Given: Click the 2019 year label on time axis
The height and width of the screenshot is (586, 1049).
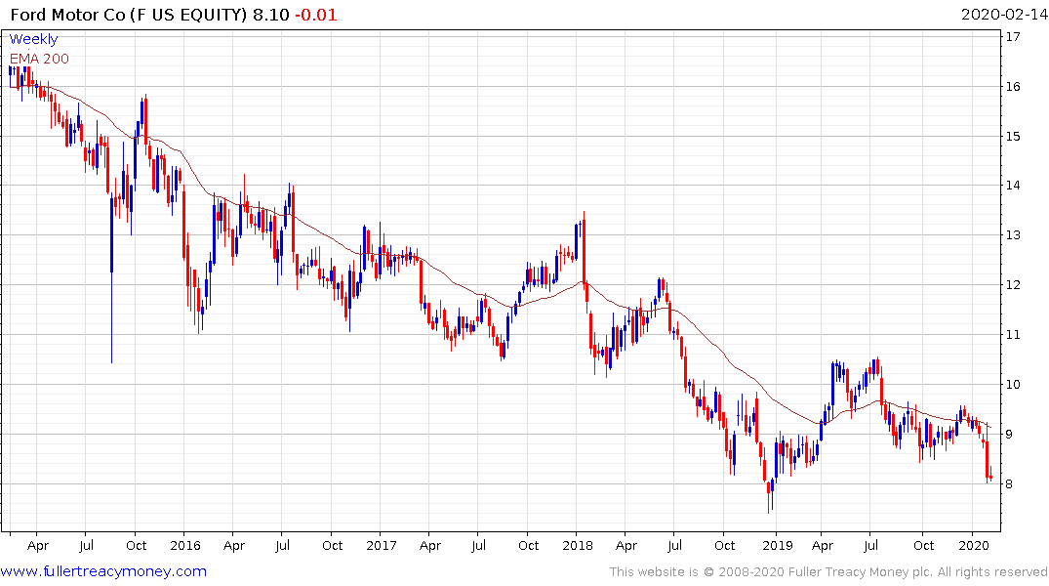Looking at the screenshot, I should coord(777,545).
